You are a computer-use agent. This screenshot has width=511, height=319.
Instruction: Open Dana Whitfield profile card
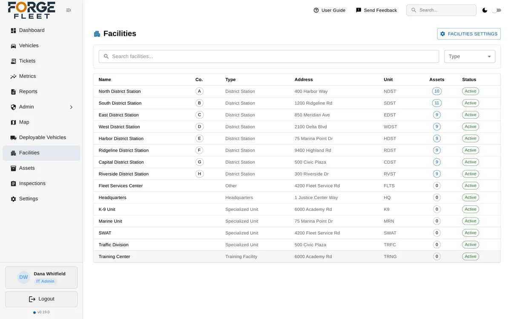41,277
